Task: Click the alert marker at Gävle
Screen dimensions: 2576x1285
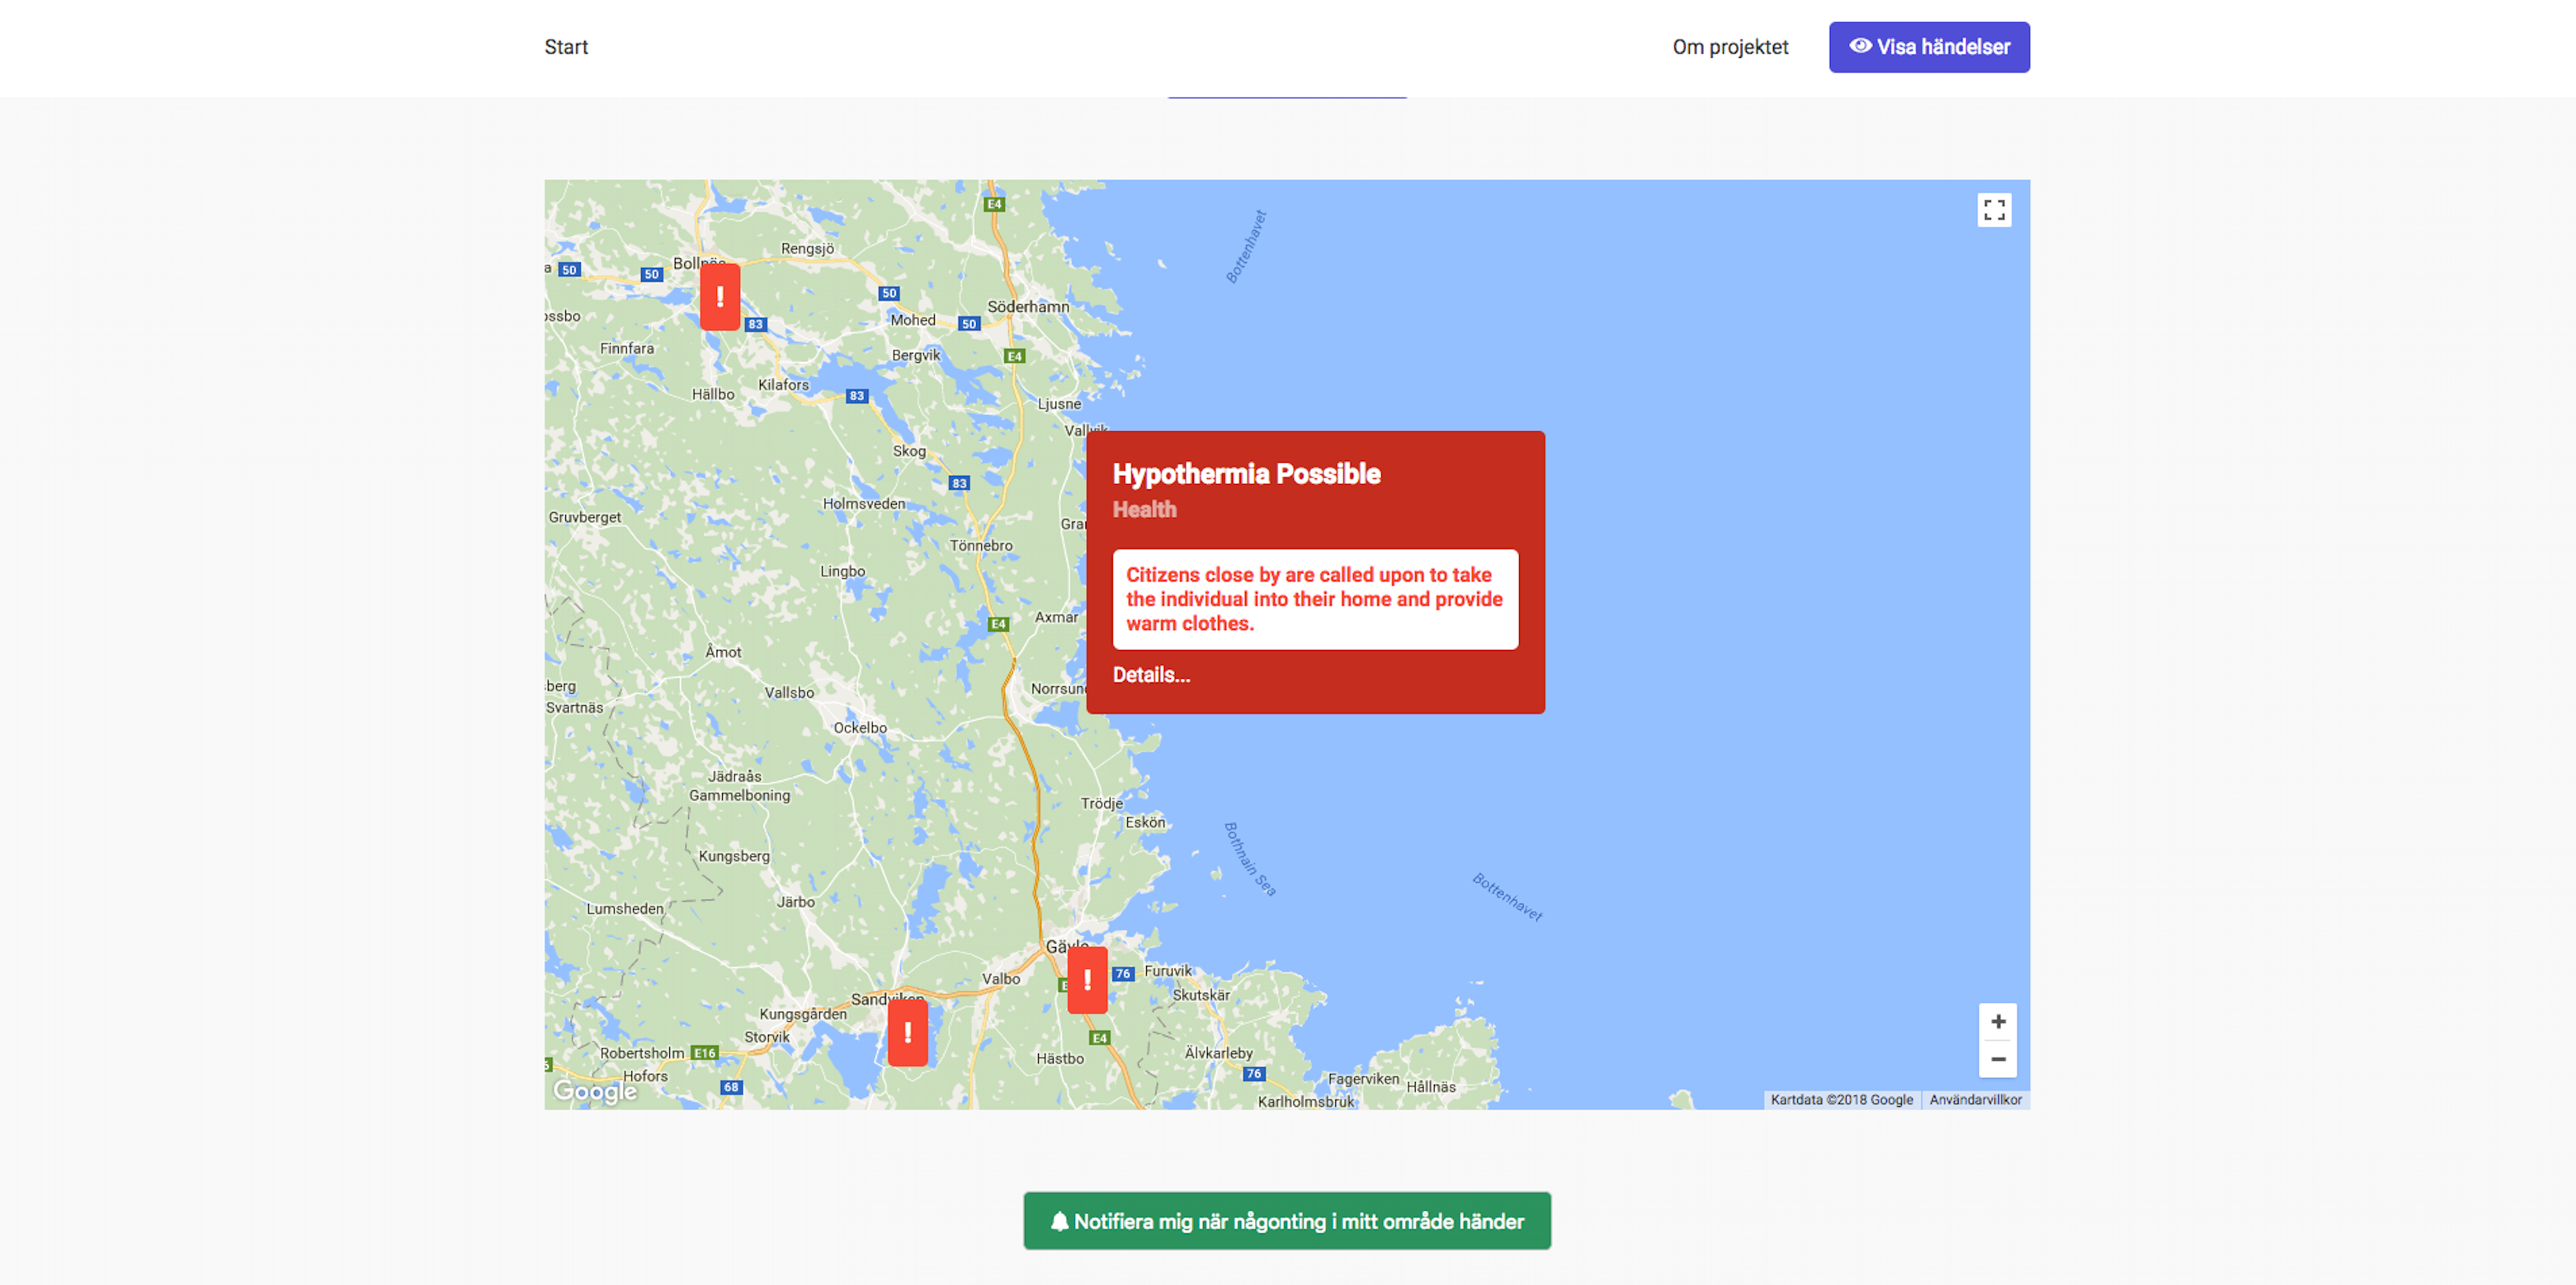Action: (x=1087, y=979)
